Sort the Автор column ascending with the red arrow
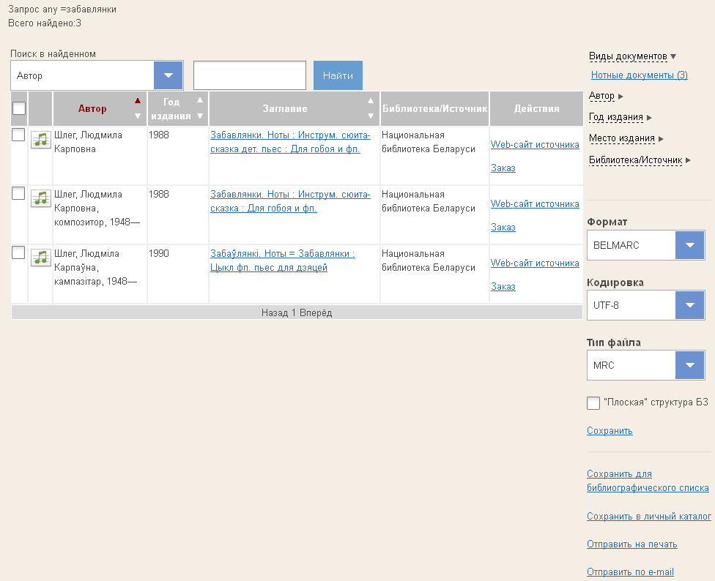Viewport: 715px width, 581px height. click(137, 101)
